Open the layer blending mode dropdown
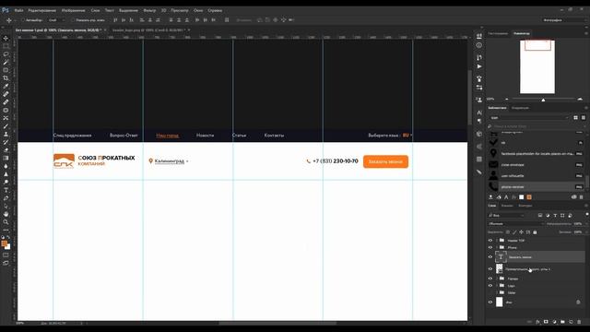 click(516, 223)
